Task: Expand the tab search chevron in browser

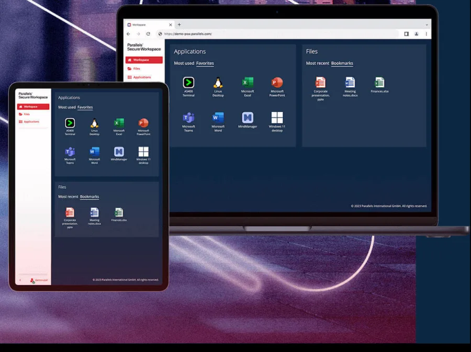Action: point(427,25)
